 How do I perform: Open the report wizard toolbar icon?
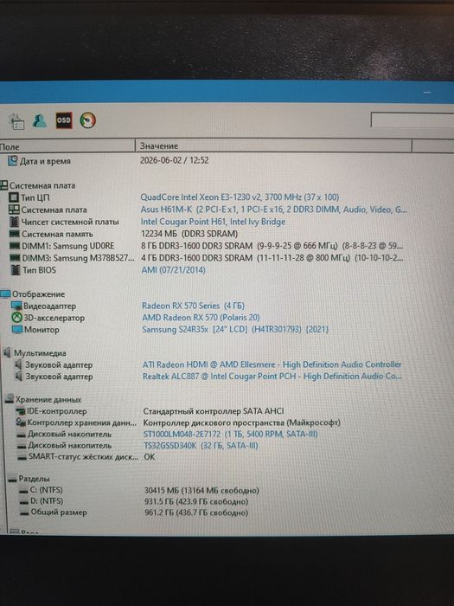16,121
